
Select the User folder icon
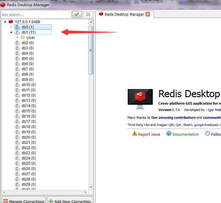pyautogui.click(x=23, y=37)
